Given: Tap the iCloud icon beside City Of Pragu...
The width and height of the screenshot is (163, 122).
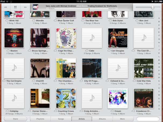Looking at the screenshot, I should point(81,81).
